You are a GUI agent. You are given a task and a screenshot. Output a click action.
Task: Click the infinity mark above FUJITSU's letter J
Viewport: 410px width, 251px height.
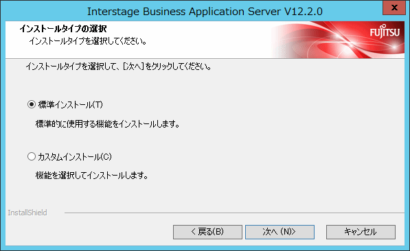click(384, 25)
